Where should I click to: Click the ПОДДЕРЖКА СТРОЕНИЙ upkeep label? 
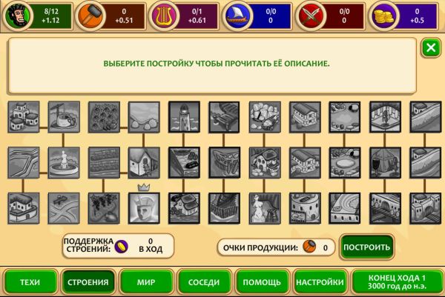tap(88, 245)
